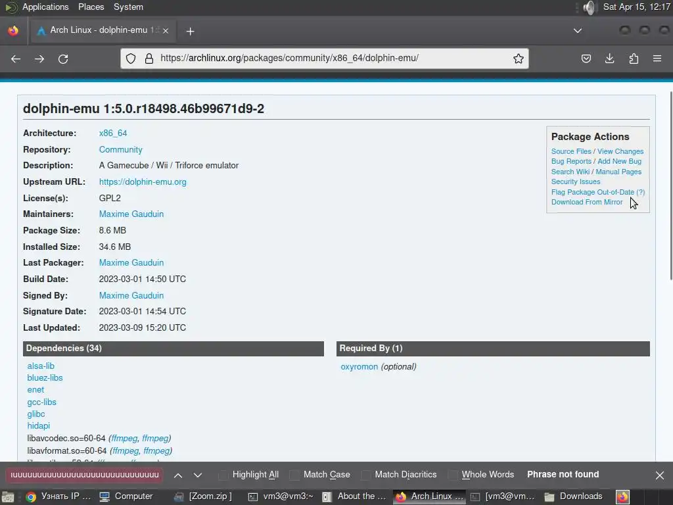Bookmark this page with star icon

pyautogui.click(x=518, y=59)
